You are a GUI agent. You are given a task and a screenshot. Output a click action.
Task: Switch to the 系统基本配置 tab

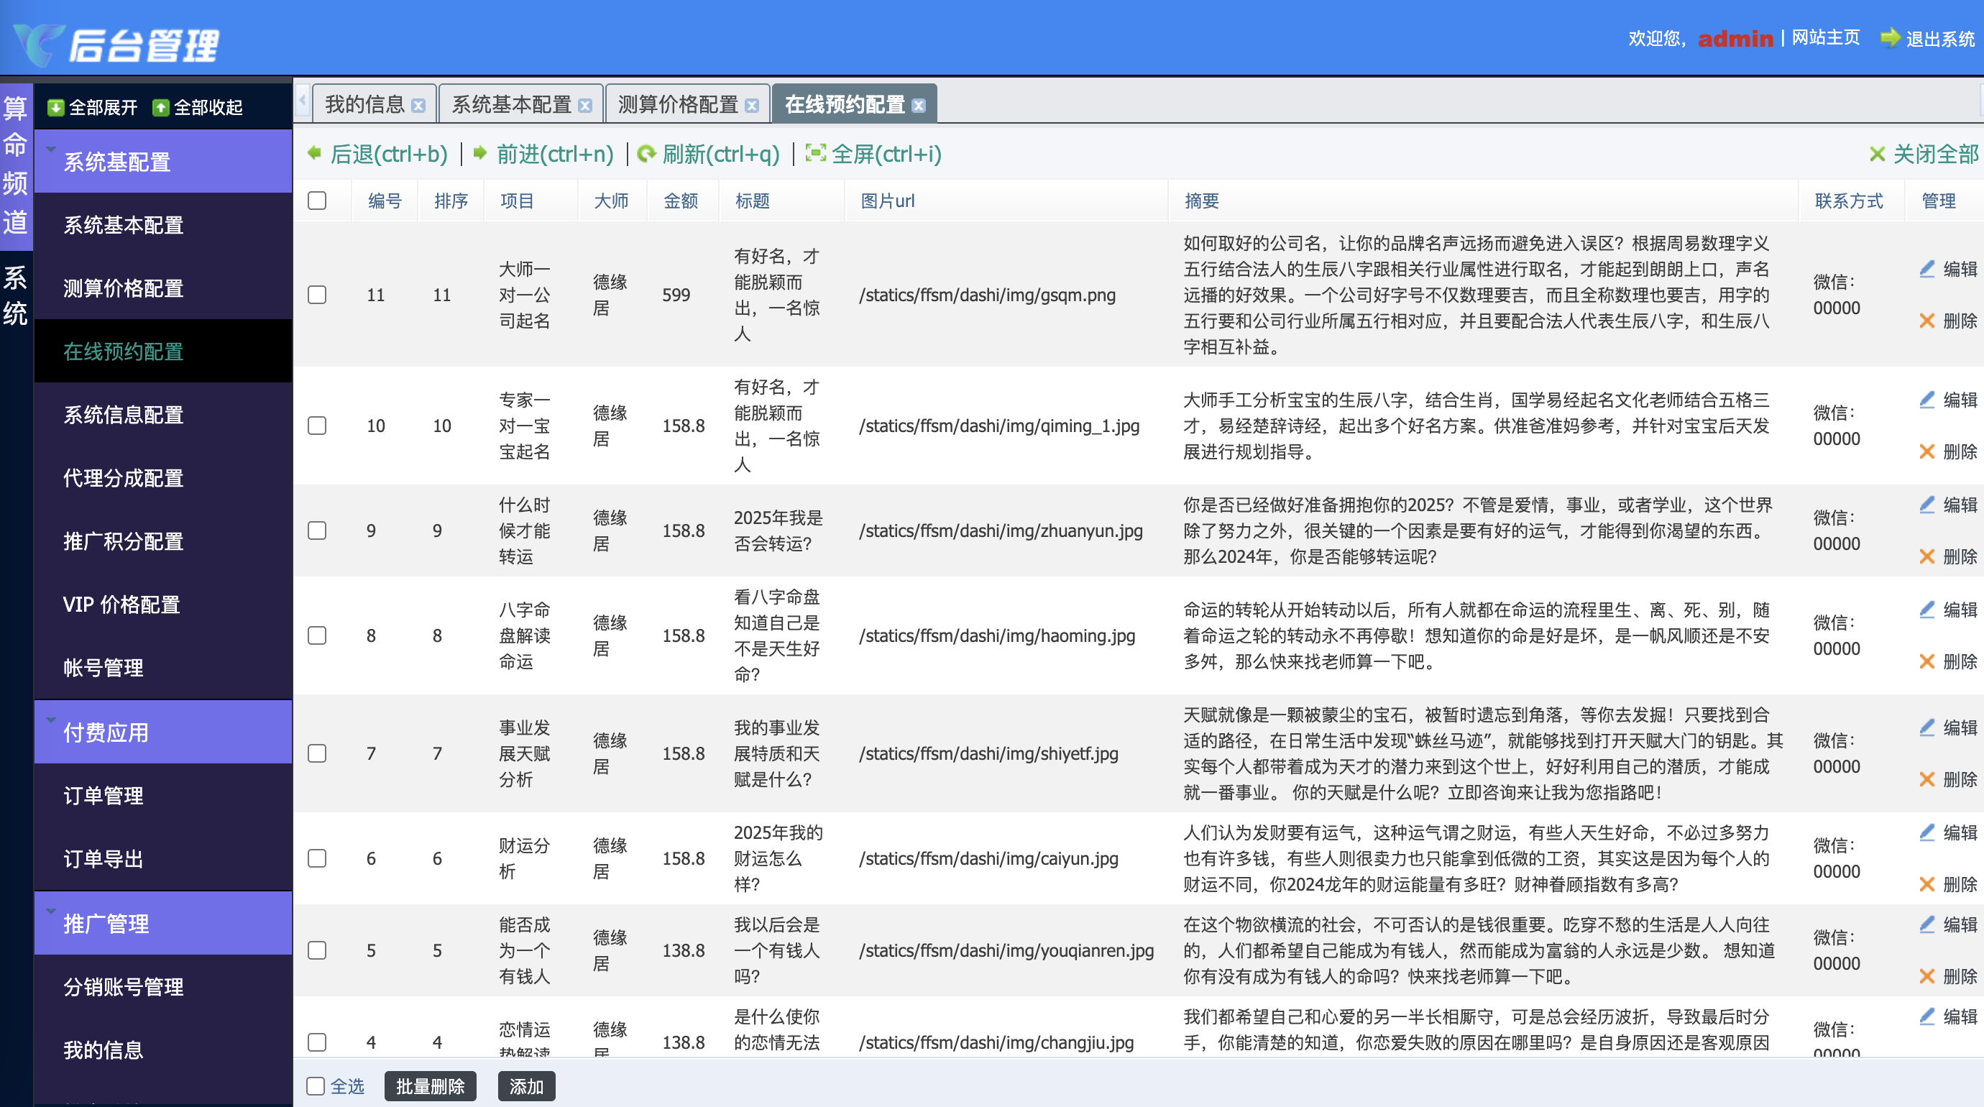pos(511,104)
